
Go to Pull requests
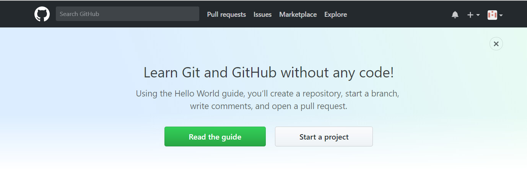pos(226,14)
